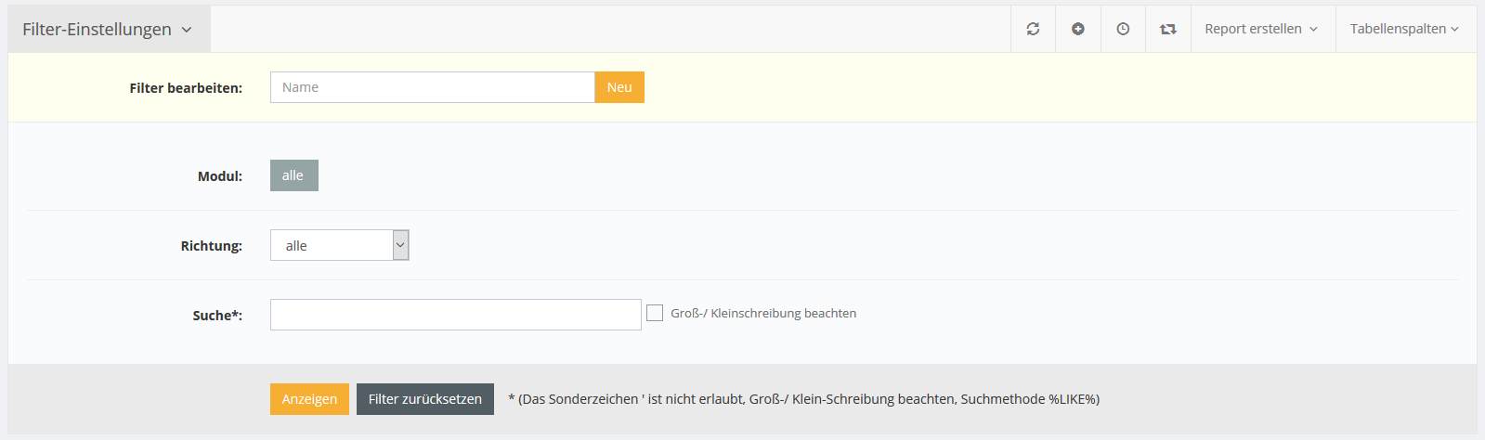Click into the Suche text field
This screenshot has width=1485, height=440.
click(455, 315)
